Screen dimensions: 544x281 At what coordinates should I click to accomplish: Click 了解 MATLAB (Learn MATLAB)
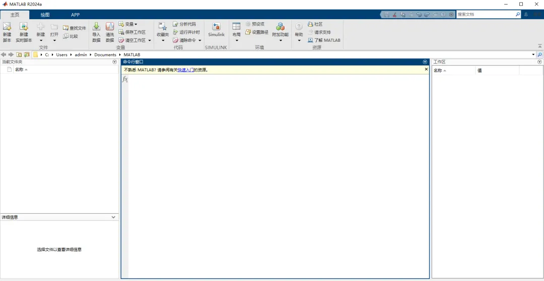(324, 40)
